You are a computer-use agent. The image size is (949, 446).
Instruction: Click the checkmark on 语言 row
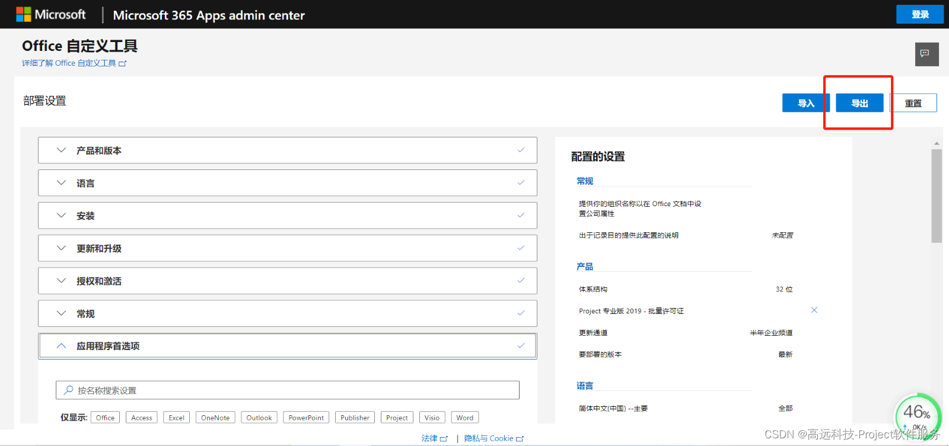click(521, 182)
